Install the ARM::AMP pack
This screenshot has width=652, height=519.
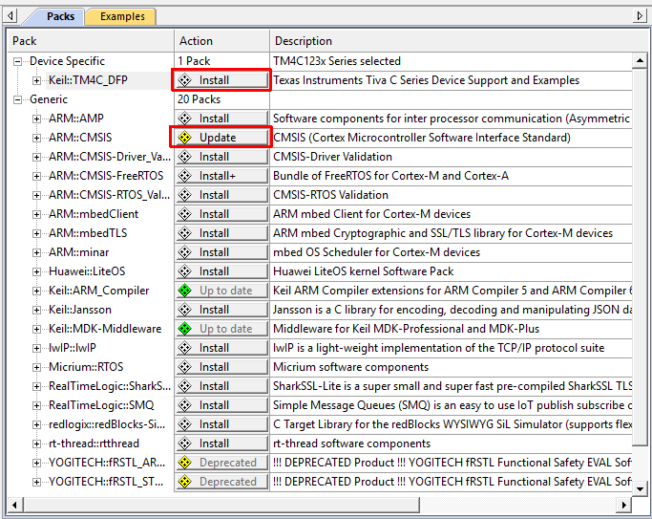[x=222, y=119]
